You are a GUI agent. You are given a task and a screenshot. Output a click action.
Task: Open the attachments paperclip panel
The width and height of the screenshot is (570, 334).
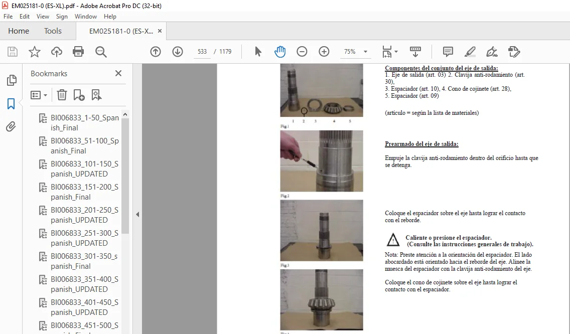[11, 126]
